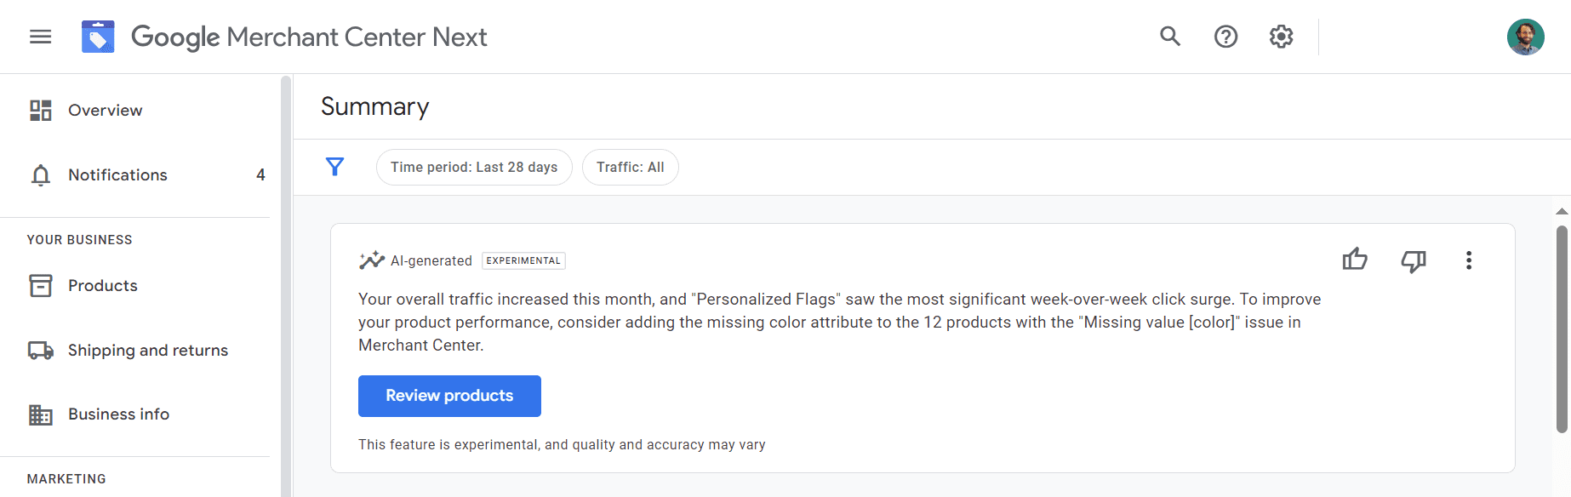Click the page scrollbar up arrow
The height and width of the screenshot is (497, 1571).
click(1562, 211)
